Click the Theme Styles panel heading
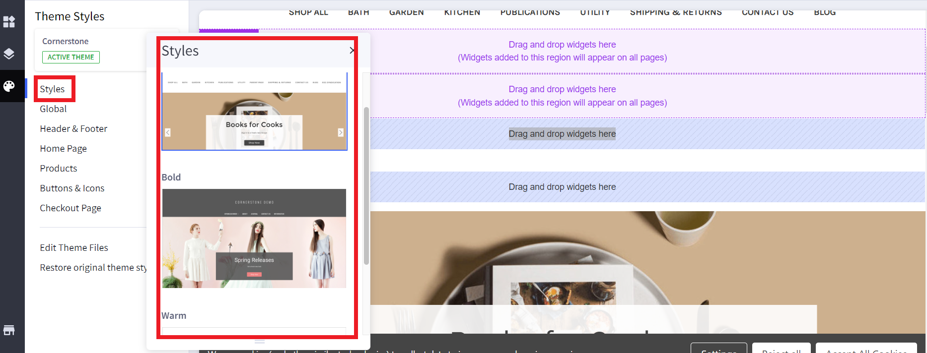The height and width of the screenshot is (353, 927). [x=70, y=16]
